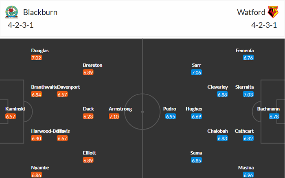285x178 pixels.
Task: Click Pedro's 6.95 rating badge
Action: point(171,116)
